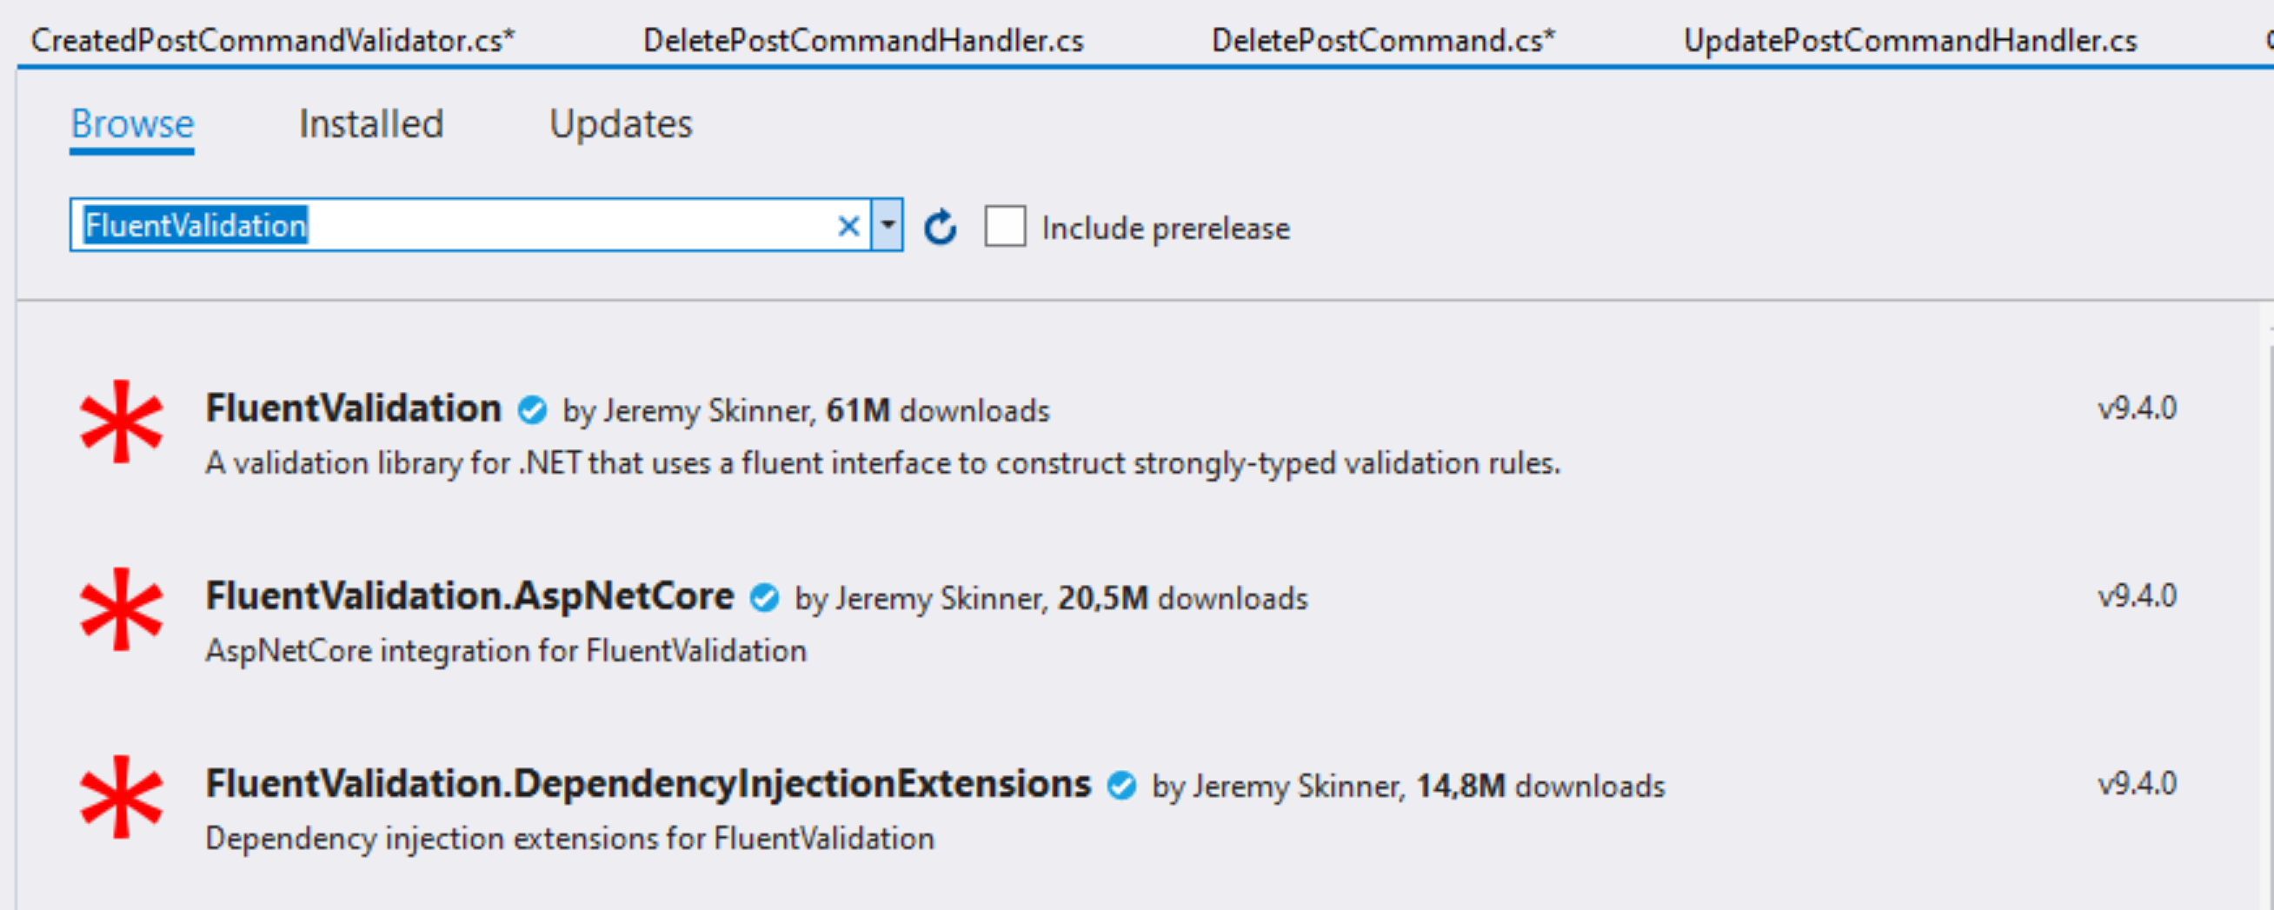Viewport: 2274px width, 910px height.
Task: Switch to the Installed tab
Action: (x=371, y=123)
